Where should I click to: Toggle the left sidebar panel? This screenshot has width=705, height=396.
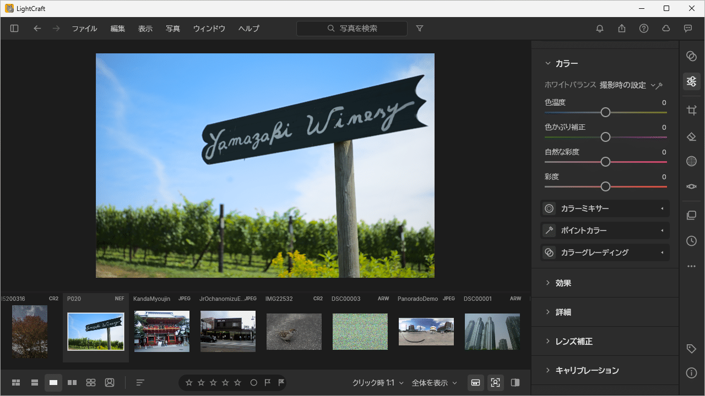coord(14,29)
